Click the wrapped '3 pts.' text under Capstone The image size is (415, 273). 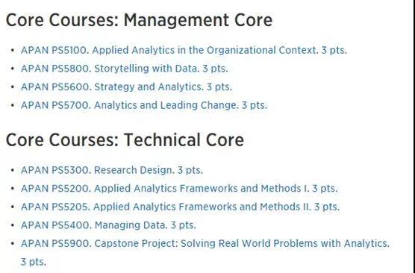34,262
